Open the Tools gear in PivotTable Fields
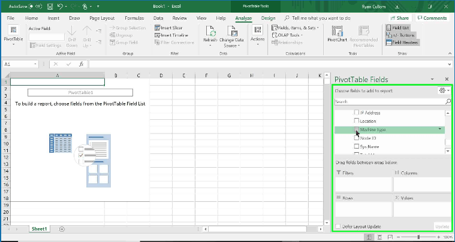 (444, 90)
